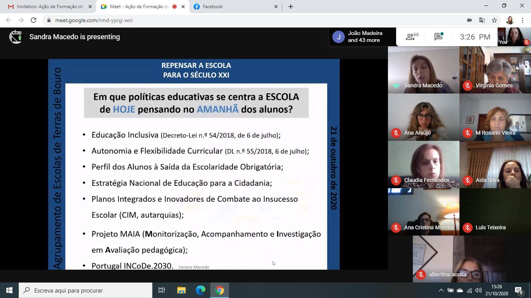
Task: Switch to the Facebook tab
Action: pos(233,7)
